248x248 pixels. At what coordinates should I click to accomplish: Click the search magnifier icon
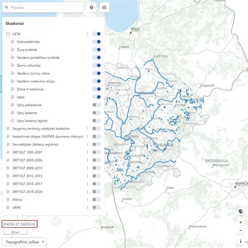7,7
